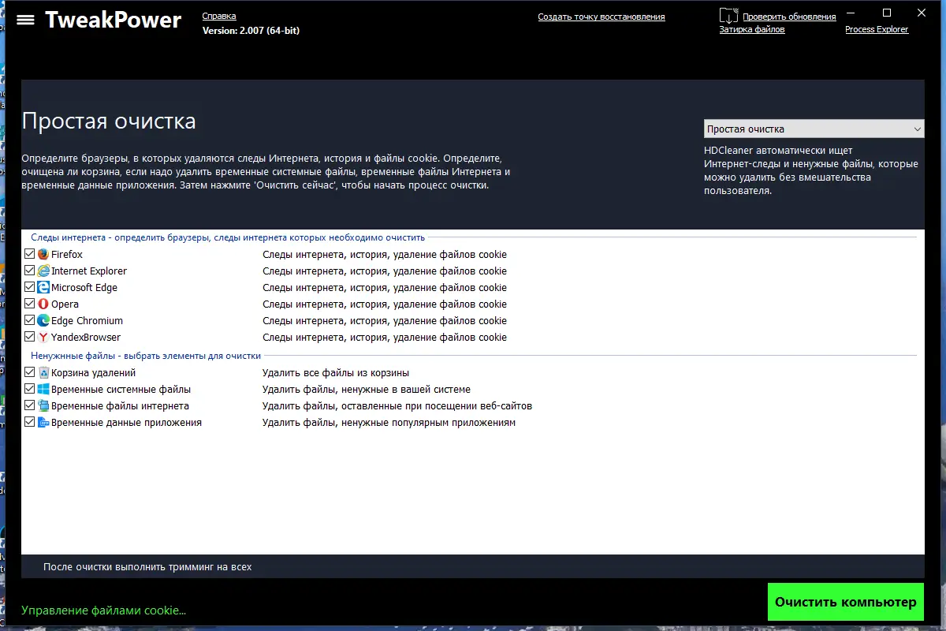946x631 pixels.
Task: Open the Затирка файлов link
Action: click(752, 30)
